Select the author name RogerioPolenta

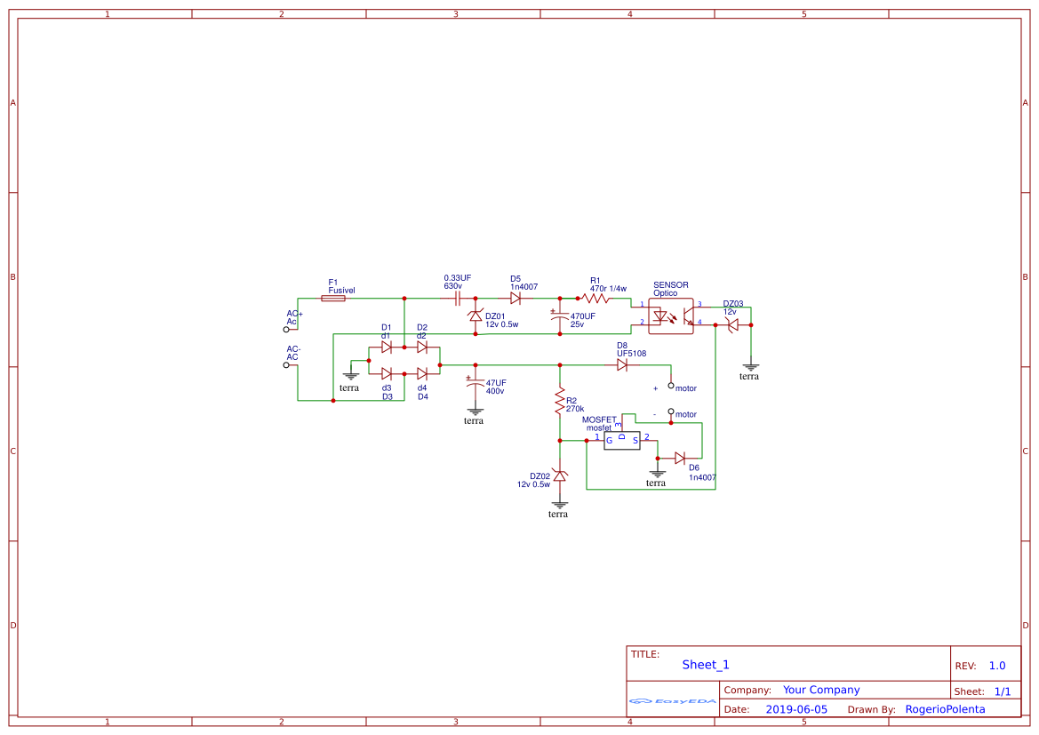click(945, 709)
